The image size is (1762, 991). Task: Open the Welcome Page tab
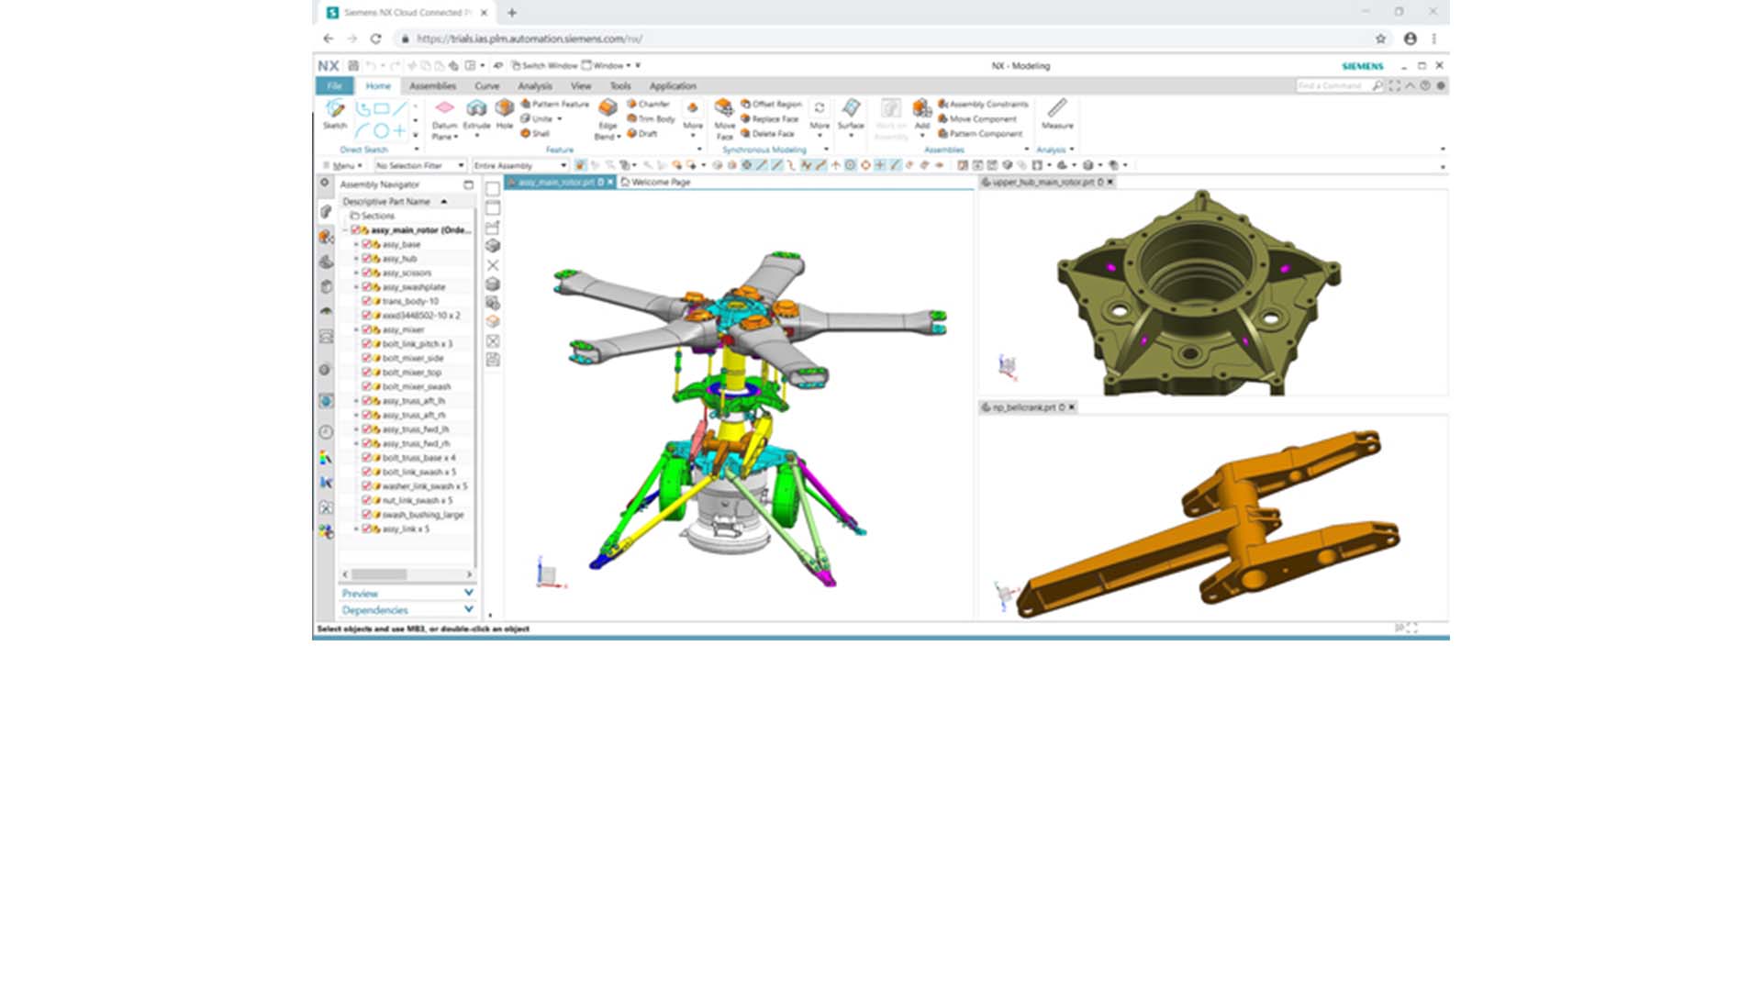659,183
